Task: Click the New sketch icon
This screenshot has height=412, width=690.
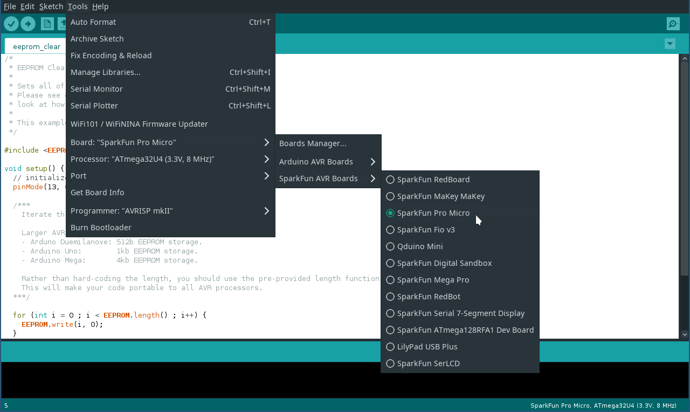Action: [47, 24]
